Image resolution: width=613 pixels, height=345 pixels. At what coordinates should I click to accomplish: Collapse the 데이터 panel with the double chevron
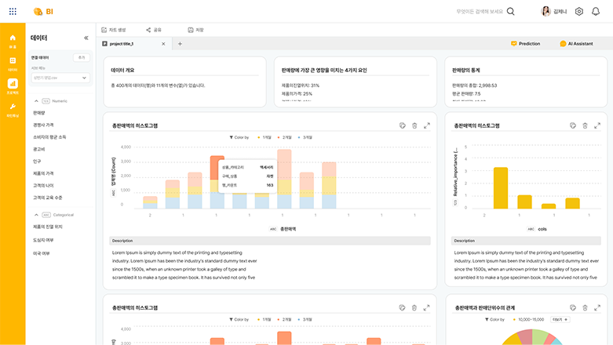86,38
